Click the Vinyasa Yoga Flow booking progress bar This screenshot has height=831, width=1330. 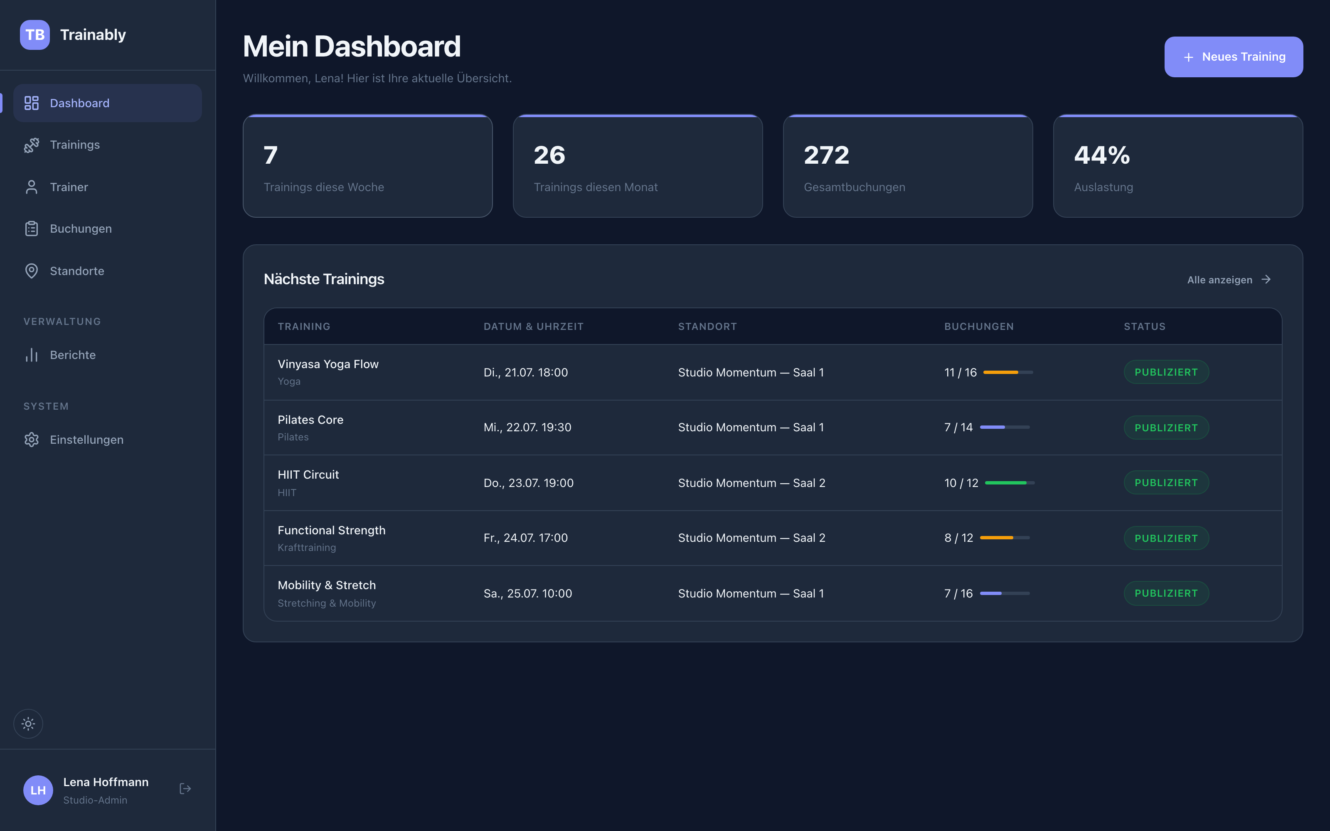point(1008,372)
